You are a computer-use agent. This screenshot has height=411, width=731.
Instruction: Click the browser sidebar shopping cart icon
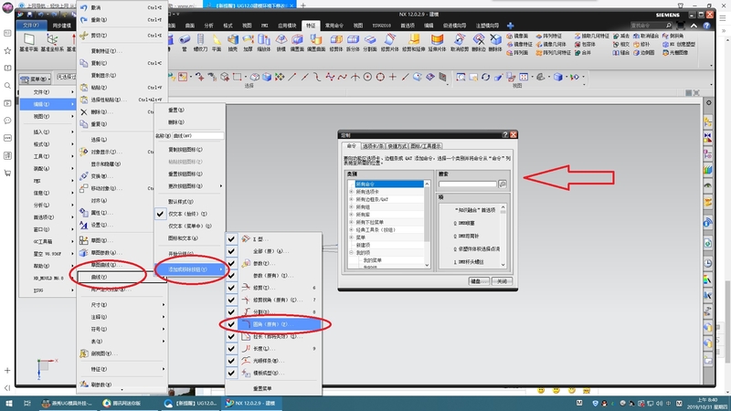pyautogui.click(x=7, y=173)
